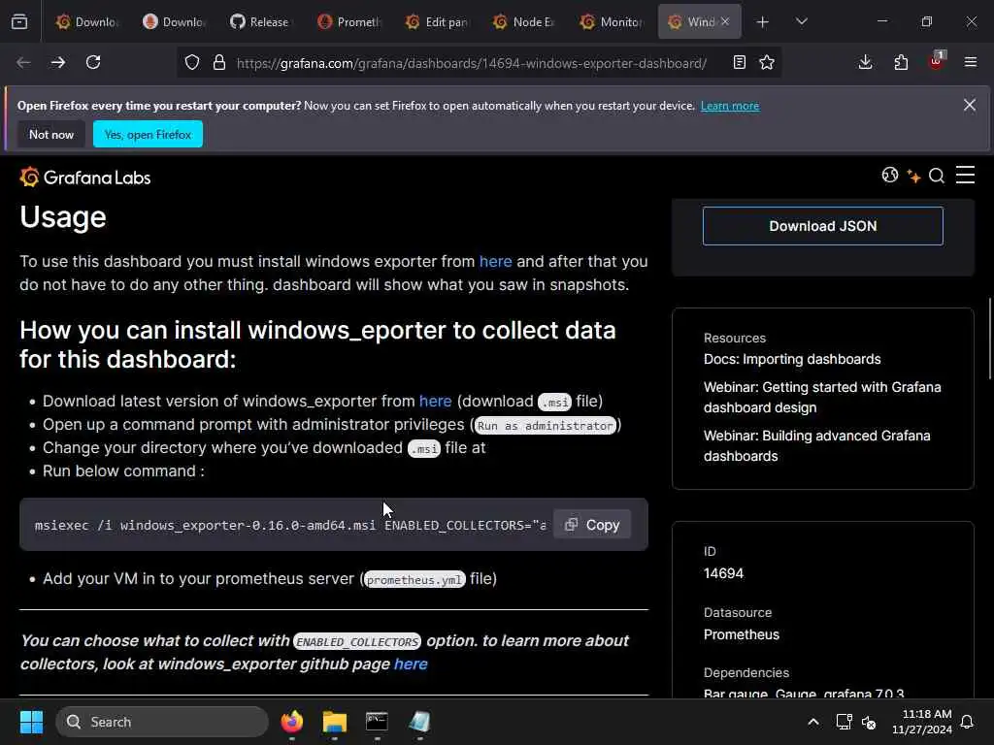Viewport: 994px width, 745px height.
Task: Switch to the Edit panel tab
Action: tap(436, 22)
